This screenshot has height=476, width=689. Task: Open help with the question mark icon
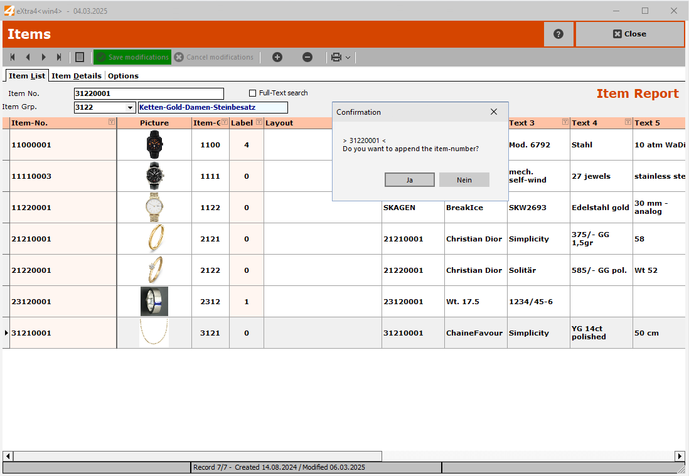(x=558, y=34)
